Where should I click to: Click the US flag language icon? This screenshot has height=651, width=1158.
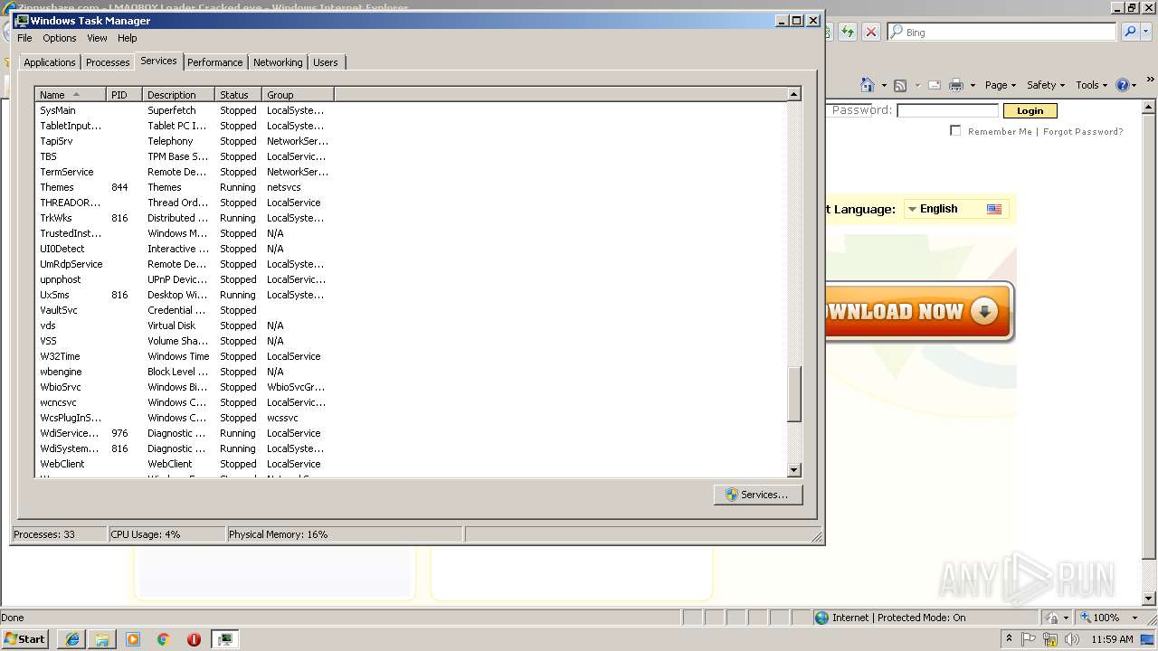click(x=994, y=209)
